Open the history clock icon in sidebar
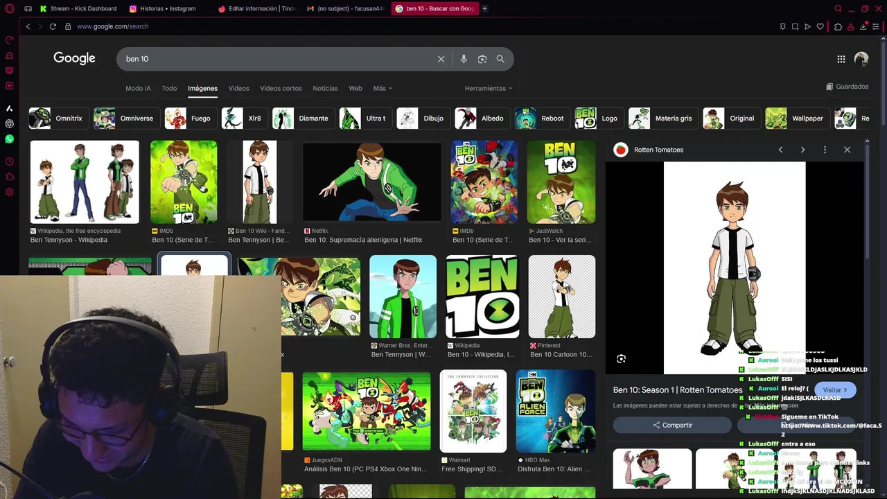The width and height of the screenshot is (887, 499). point(10,161)
